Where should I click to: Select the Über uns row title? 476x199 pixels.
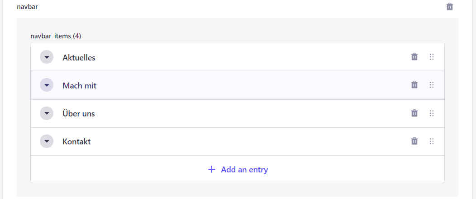(79, 113)
